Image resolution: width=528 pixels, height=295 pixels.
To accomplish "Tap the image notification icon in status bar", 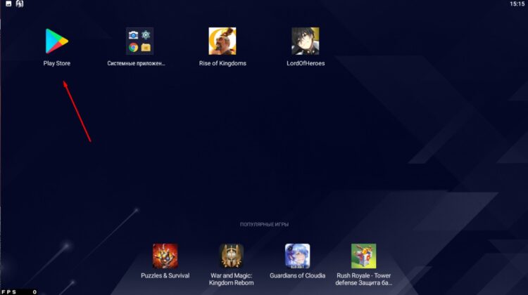I will click(x=7, y=4).
